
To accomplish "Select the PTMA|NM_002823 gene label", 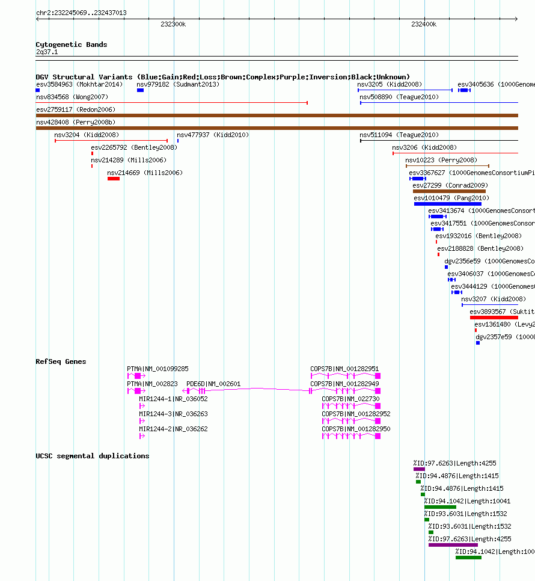I will pos(152,384).
